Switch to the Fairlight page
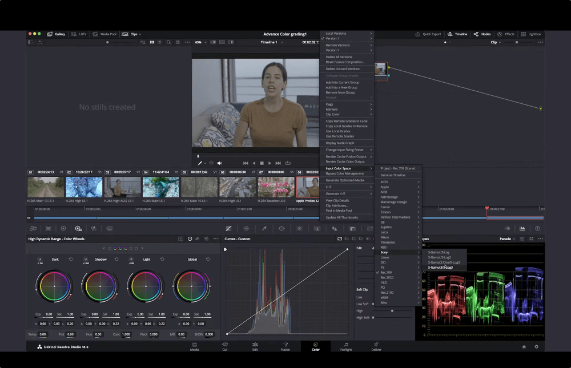The height and width of the screenshot is (368, 571). [x=346, y=346]
